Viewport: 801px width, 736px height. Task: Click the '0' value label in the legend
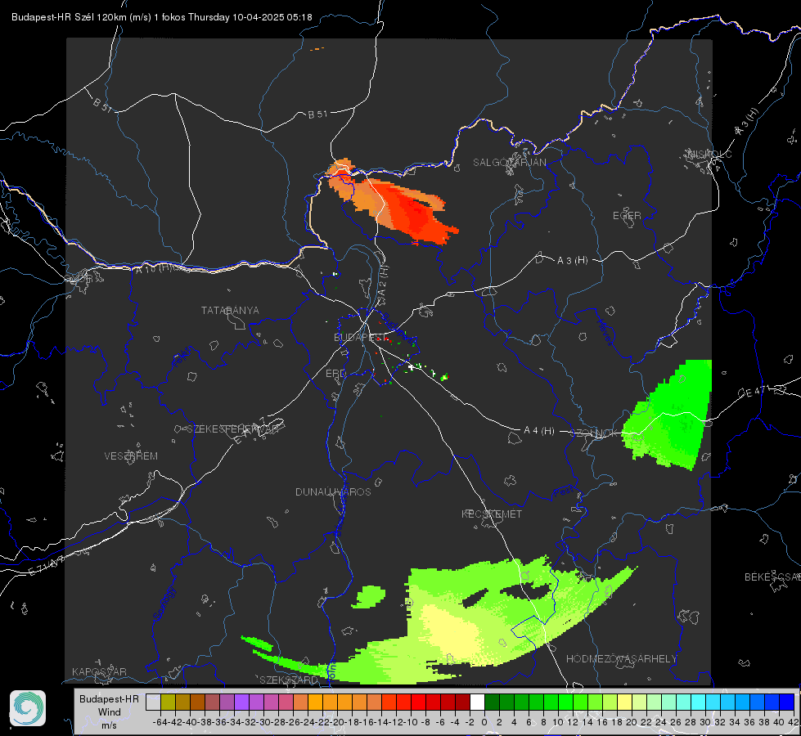(x=484, y=722)
